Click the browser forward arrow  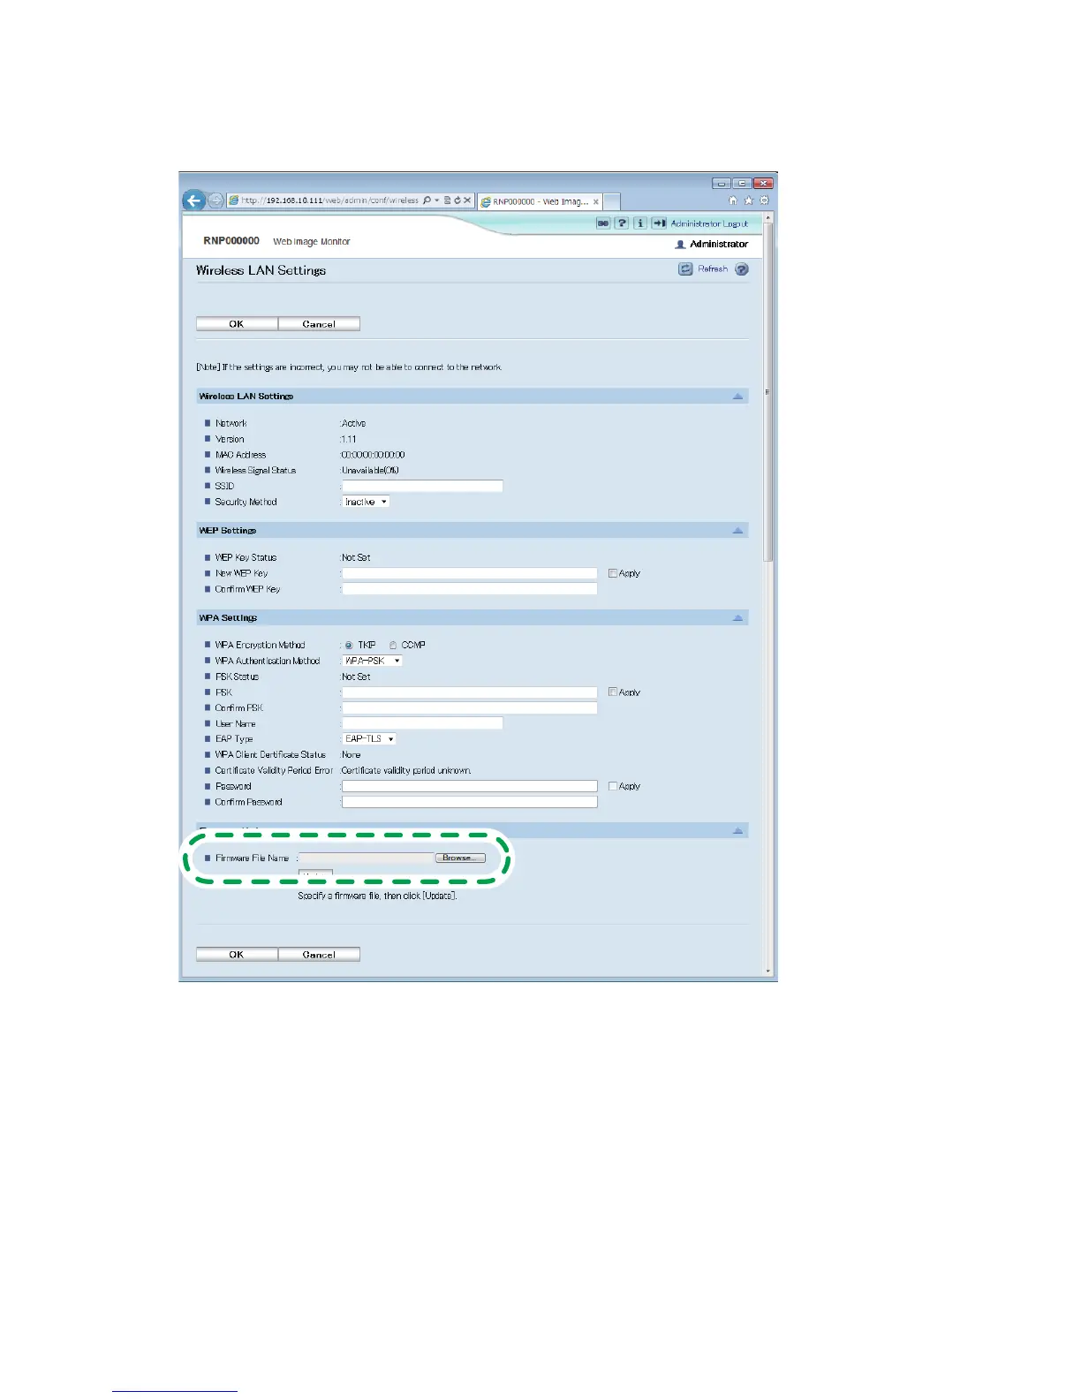click(216, 201)
